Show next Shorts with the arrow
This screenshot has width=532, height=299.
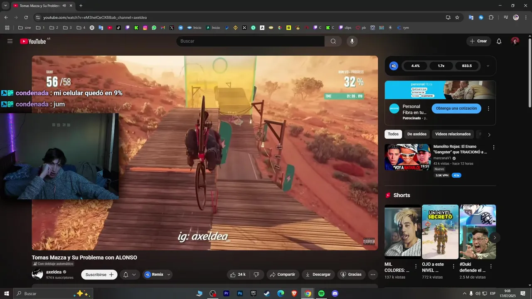pos(495,238)
